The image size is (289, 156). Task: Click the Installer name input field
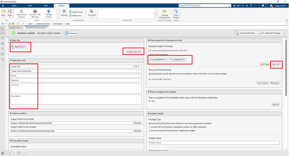pos(214,143)
